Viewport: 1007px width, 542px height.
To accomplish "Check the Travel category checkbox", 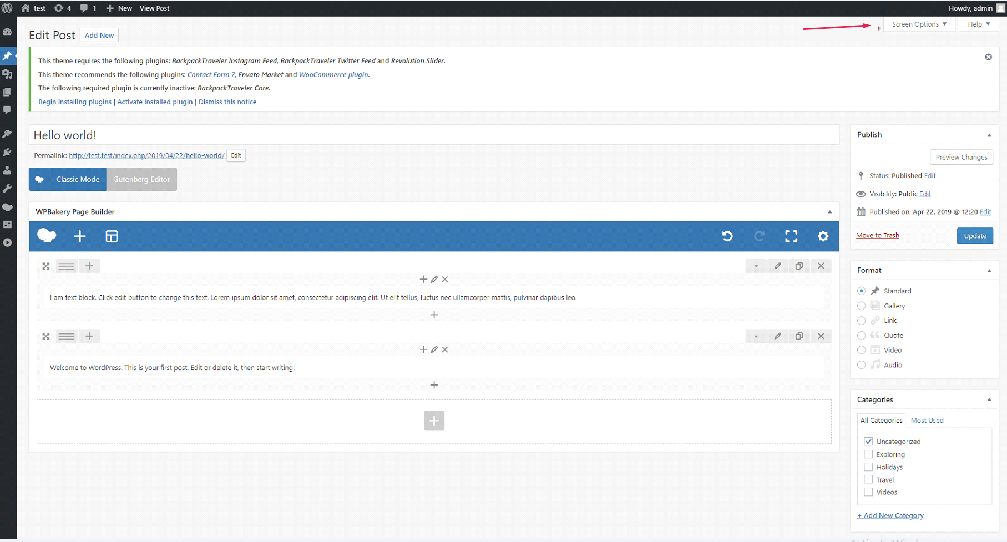I will [868, 479].
